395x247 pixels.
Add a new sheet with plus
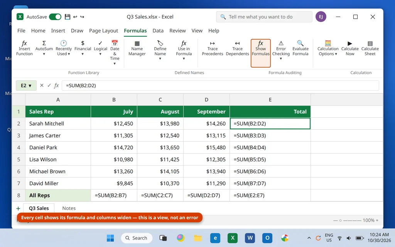[x=18, y=208]
